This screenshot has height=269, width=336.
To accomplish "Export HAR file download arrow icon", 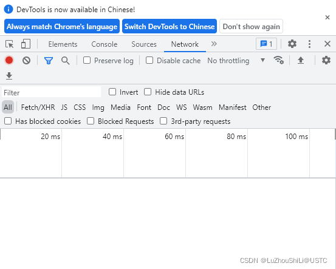I will (x=9, y=76).
